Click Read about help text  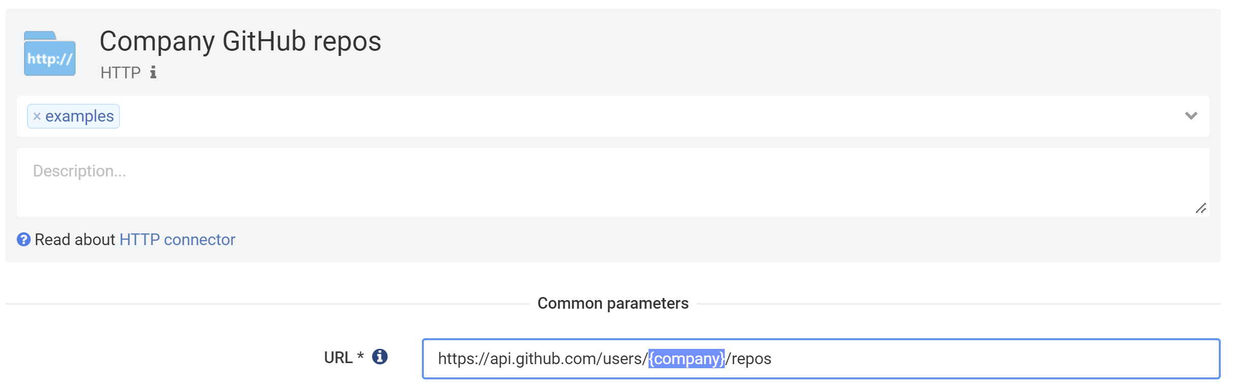click(x=74, y=239)
